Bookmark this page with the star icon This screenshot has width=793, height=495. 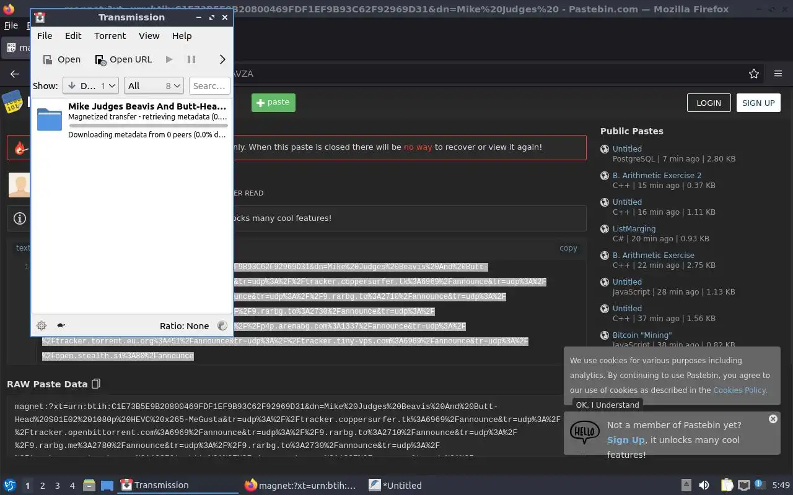click(x=754, y=74)
